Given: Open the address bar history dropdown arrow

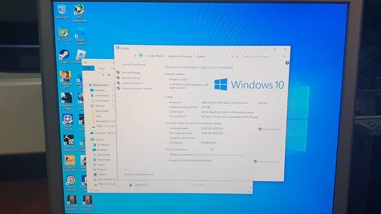Looking at the screenshot, I should click(x=233, y=56).
